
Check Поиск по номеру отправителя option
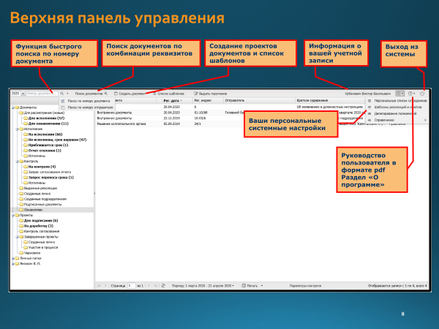pos(62,107)
